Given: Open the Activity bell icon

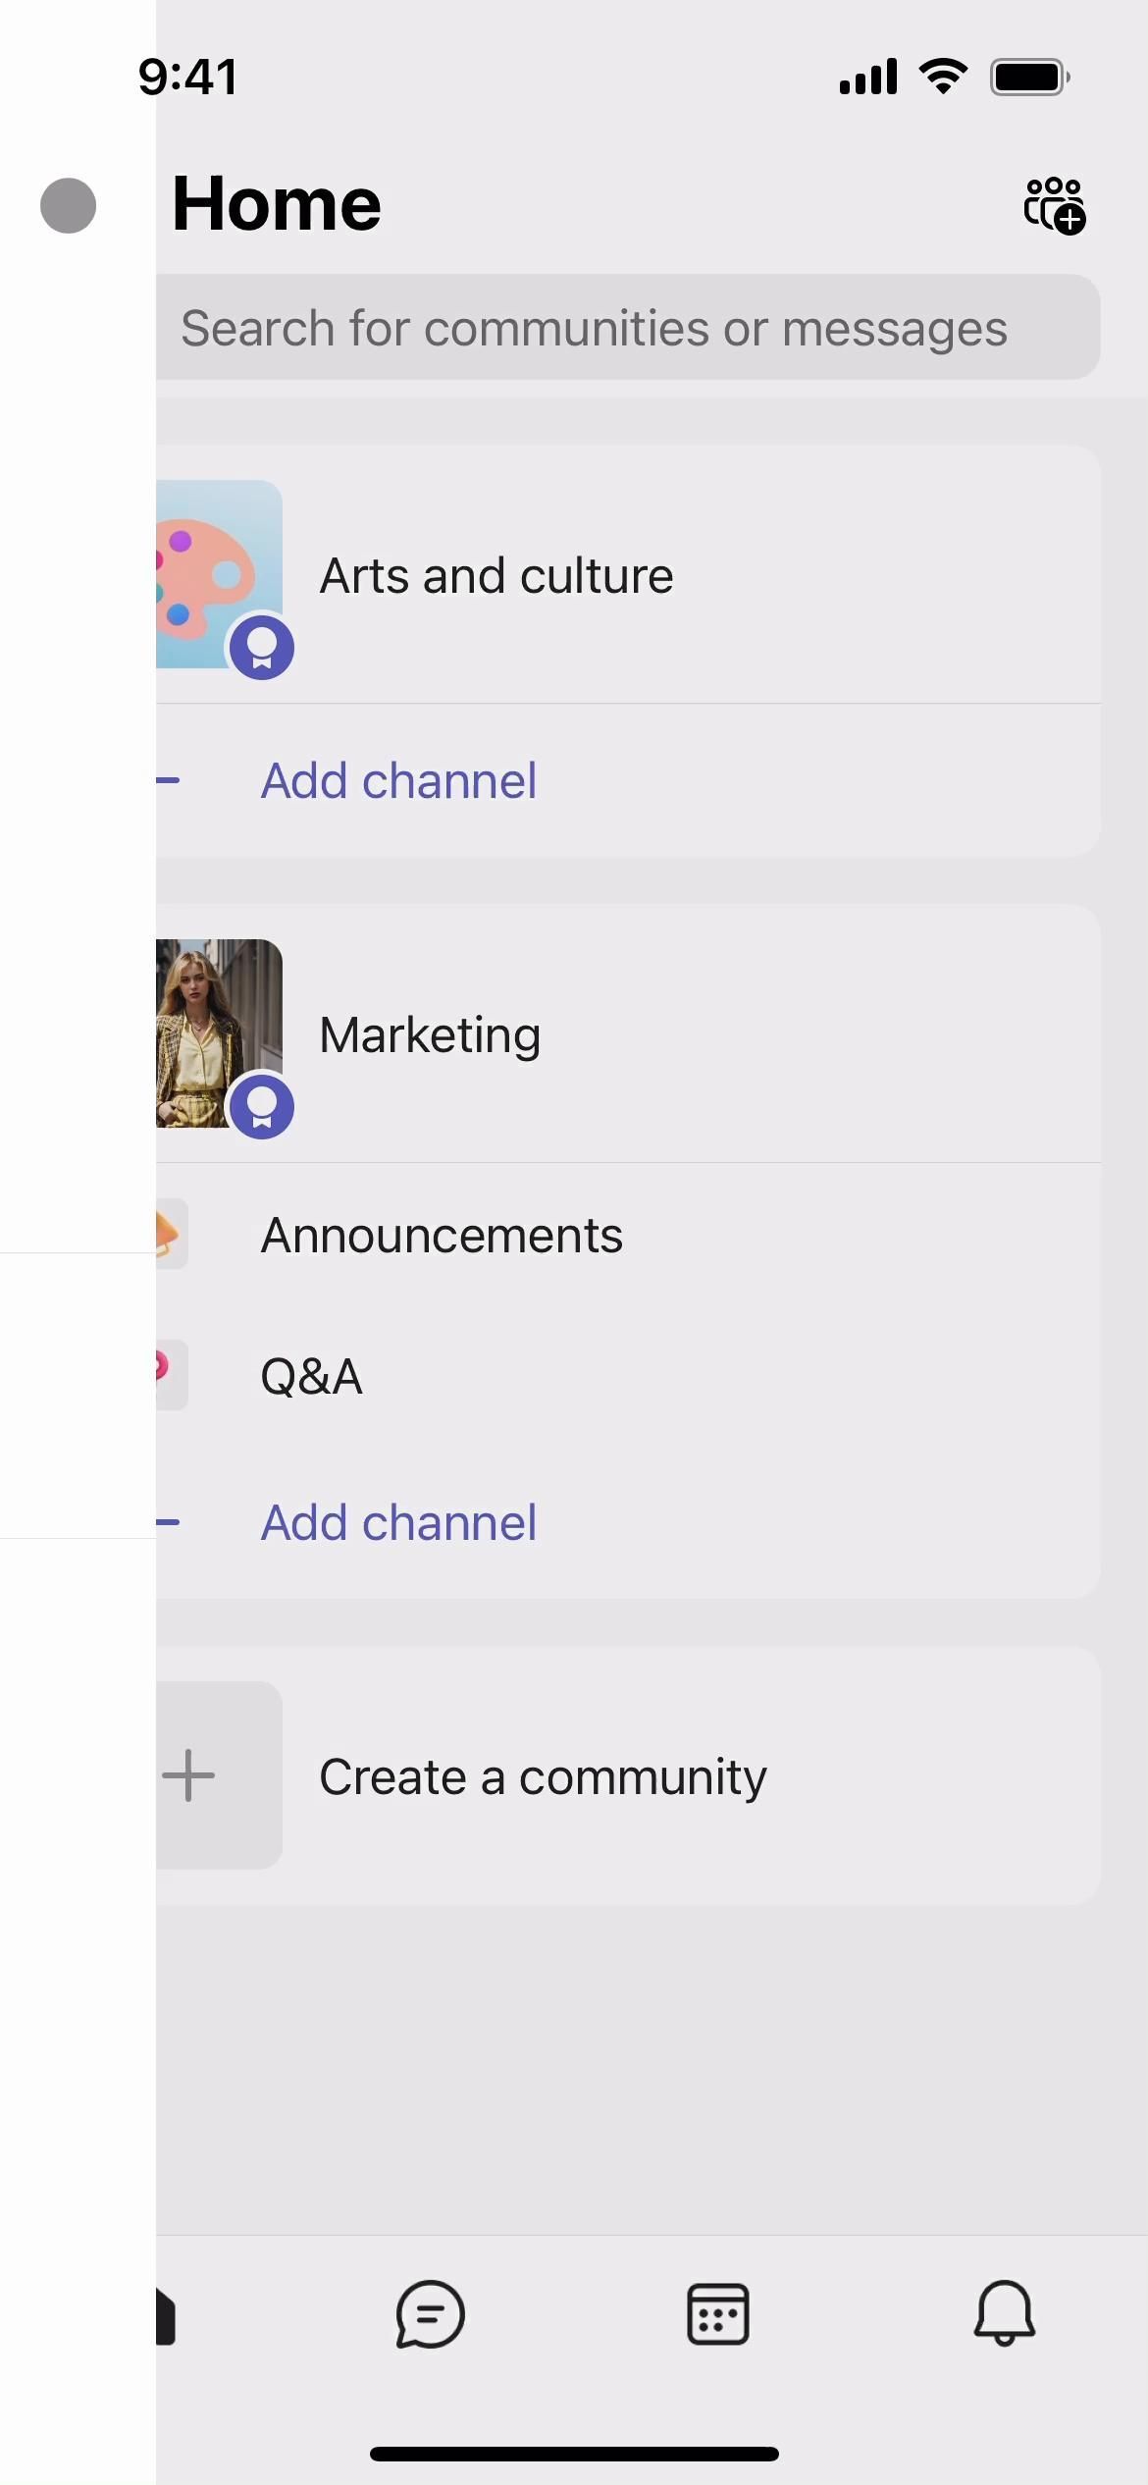Looking at the screenshot, I should (1004, 2313).
